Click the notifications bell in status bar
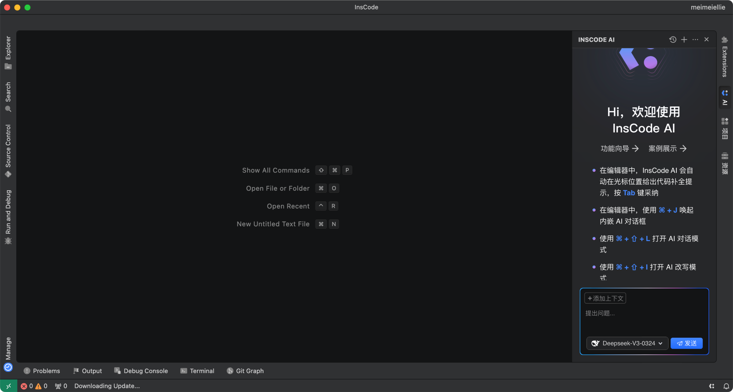 click(x=726, y=386)
